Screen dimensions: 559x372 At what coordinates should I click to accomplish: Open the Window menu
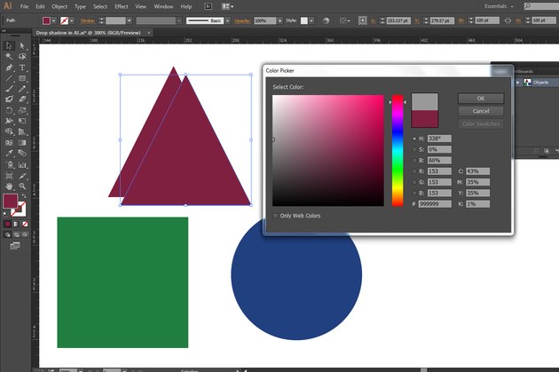[x=163, y=6]
